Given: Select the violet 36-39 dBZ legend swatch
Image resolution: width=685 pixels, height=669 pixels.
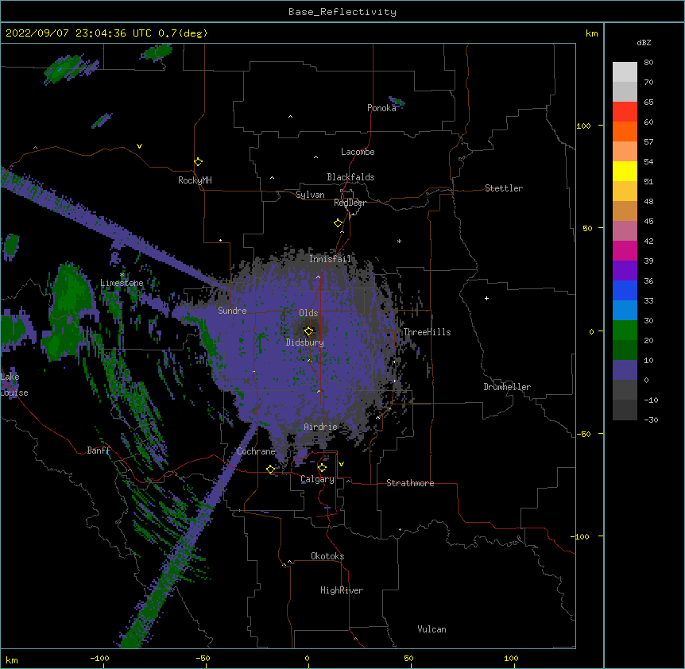Looking at the screenshot, I should tap(625, 271).
